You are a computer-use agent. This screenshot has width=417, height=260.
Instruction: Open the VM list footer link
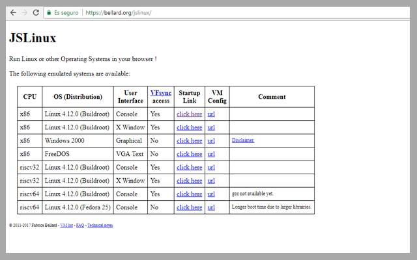pos(66,225)
